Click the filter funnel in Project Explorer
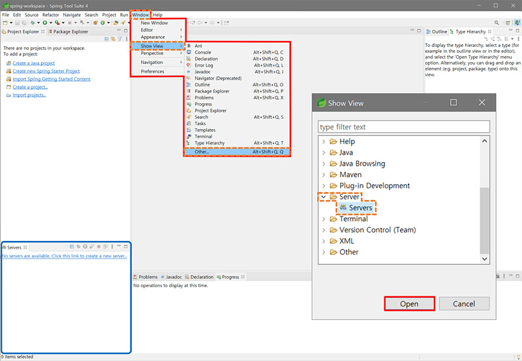 click(x=119, y=39)
